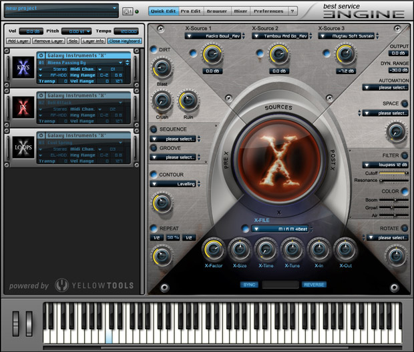Click the X-Source 3 volume knob
The height and width of the screenshot is (352, 414).
point(345,54)
